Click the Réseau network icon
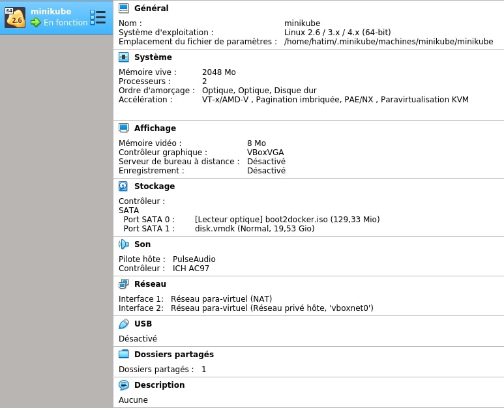504x408 pixels. 123,284
